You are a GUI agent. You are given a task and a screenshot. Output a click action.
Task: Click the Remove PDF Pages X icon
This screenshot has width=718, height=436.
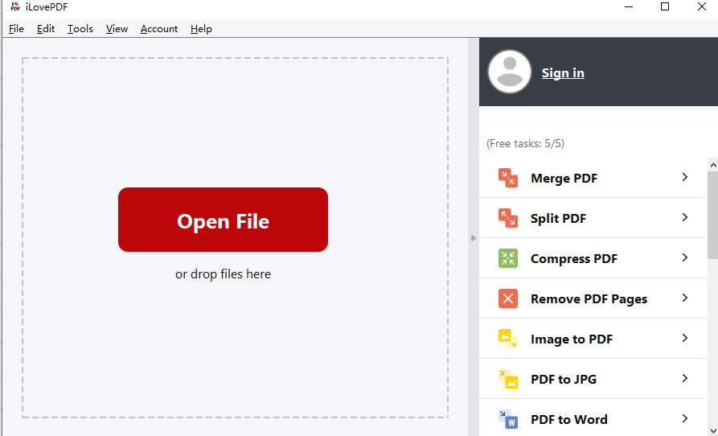(x=508, y=298)
